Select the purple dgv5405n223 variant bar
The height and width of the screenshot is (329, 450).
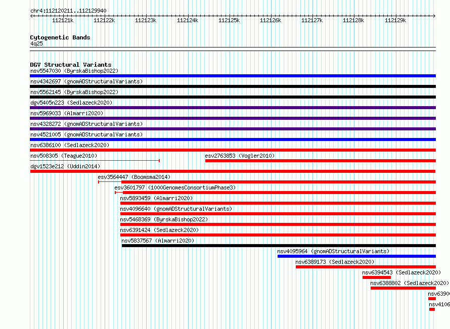tap(233, 108)
